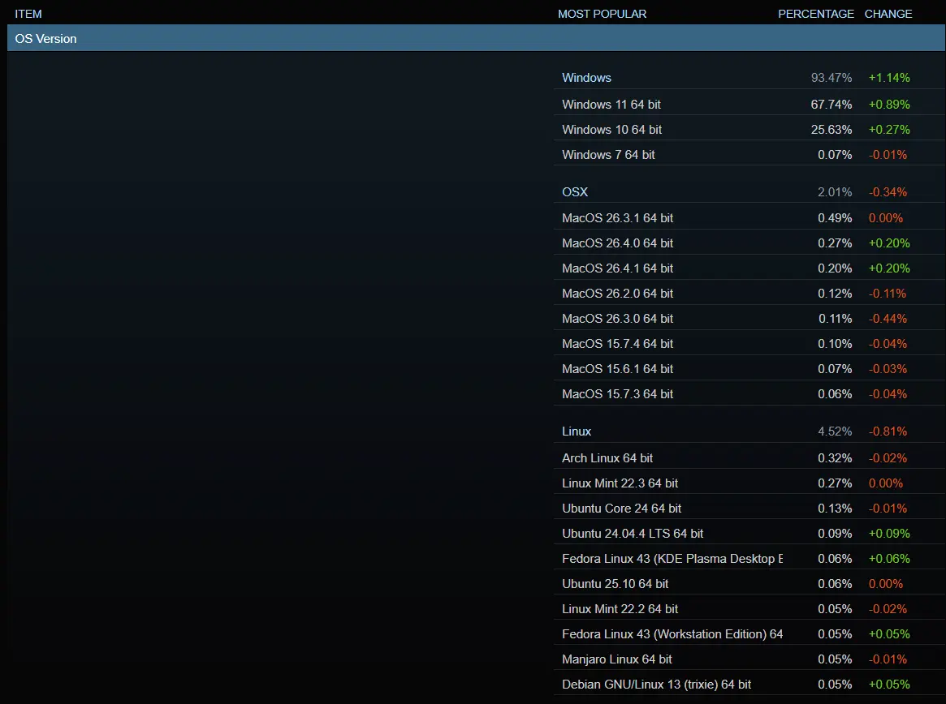This screenshot has width=946, height=704.
Task: Select the Fedora KDE change value +0.06%
Action: pyautogui.click(x=889, y=559)
